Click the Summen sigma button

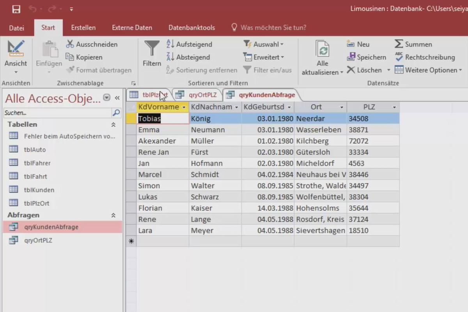[413, 44]
